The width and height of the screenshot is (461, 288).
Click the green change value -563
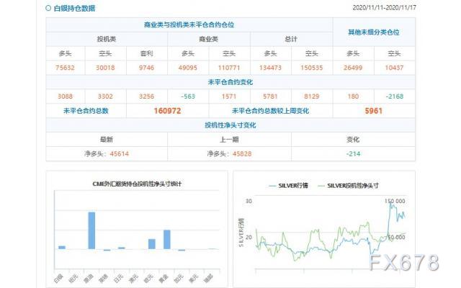[x=188, y=96]
